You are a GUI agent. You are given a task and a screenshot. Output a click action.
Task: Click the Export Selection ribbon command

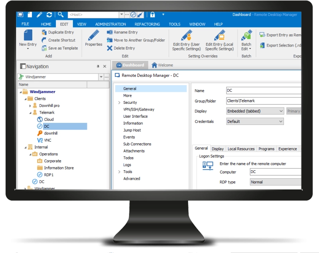[280, 45]
